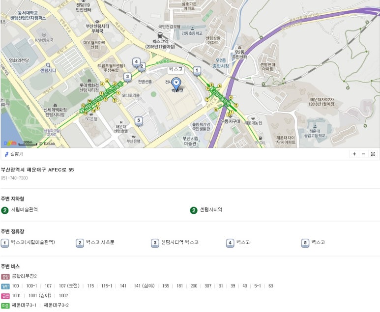Select bus route 63
This screenshot has width=380, height=312.
pos(271,286)
